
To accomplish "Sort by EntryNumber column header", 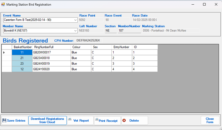I will coord(122,47).
